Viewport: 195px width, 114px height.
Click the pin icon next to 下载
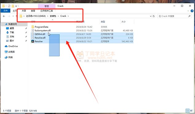[26, 33]
